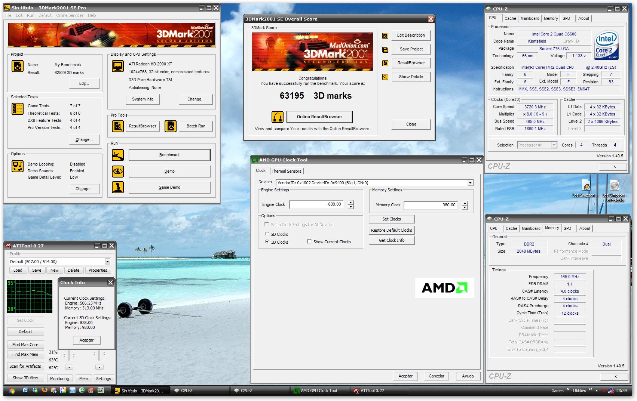Click the Demo eye icon
637x401 pixels.
tap(118, 171)
